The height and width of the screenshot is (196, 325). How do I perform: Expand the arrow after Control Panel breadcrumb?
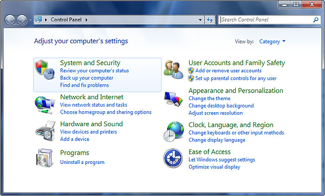[86, 20]
